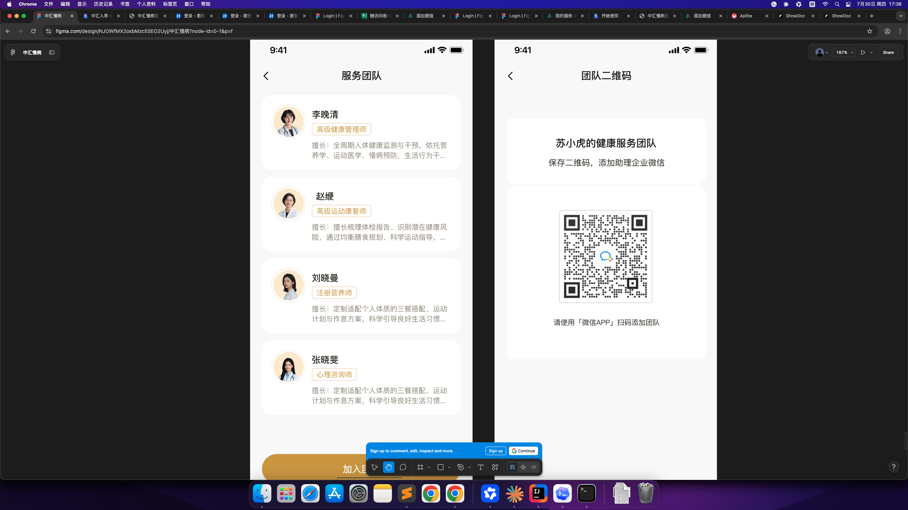Expand the tab search dropdown
Viewport: 908px width, 510px height.
(901, 16)
